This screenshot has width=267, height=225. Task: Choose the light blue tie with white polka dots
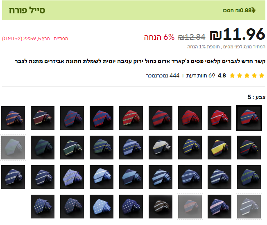tap(102, 207)
